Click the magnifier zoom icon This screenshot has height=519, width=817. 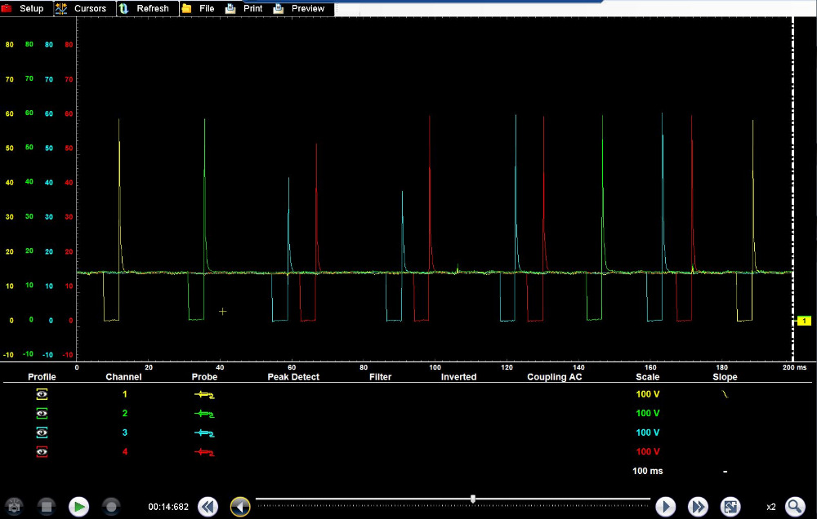point(794,507)
